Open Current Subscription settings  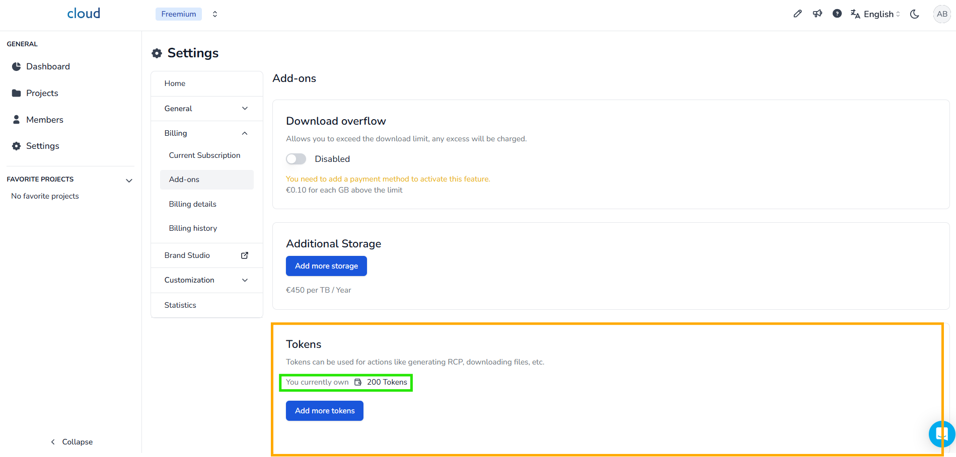(x=204, y=155)
